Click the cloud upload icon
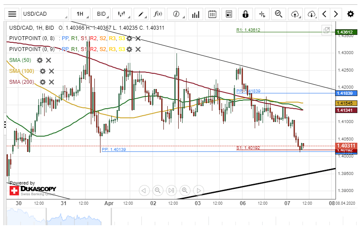360x230 pixels. [295, 14]
